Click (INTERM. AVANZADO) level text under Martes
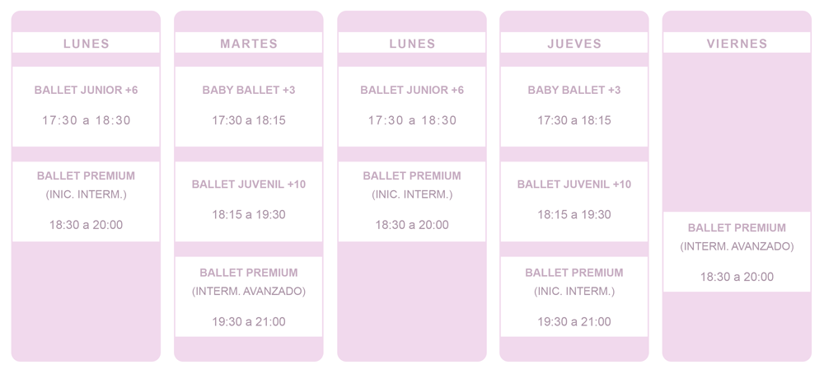Image resolution: width=824 pixels, height=374 pixels. click(249, 291)
